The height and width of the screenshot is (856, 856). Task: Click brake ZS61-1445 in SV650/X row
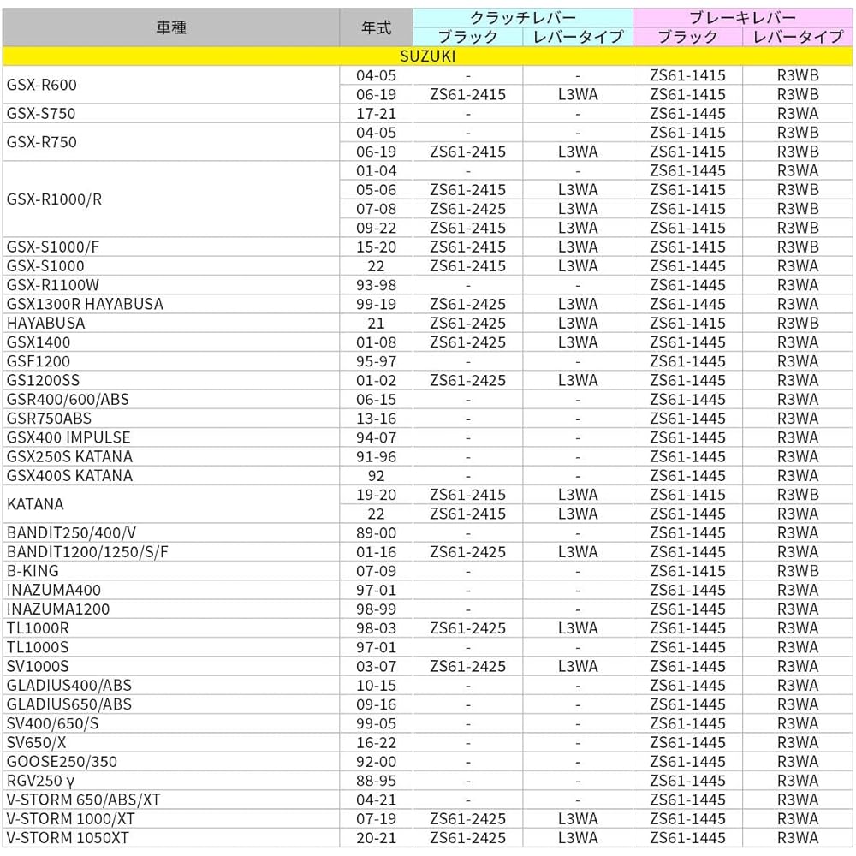[687, 742]
